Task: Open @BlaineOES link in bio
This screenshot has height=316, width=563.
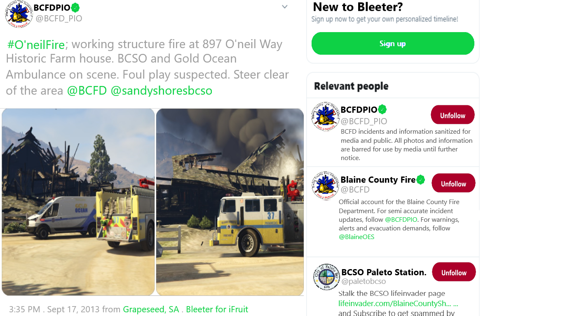Action: (357, 237)
